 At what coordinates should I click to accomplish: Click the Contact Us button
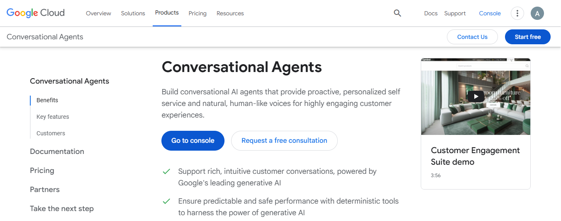point(472,37)
